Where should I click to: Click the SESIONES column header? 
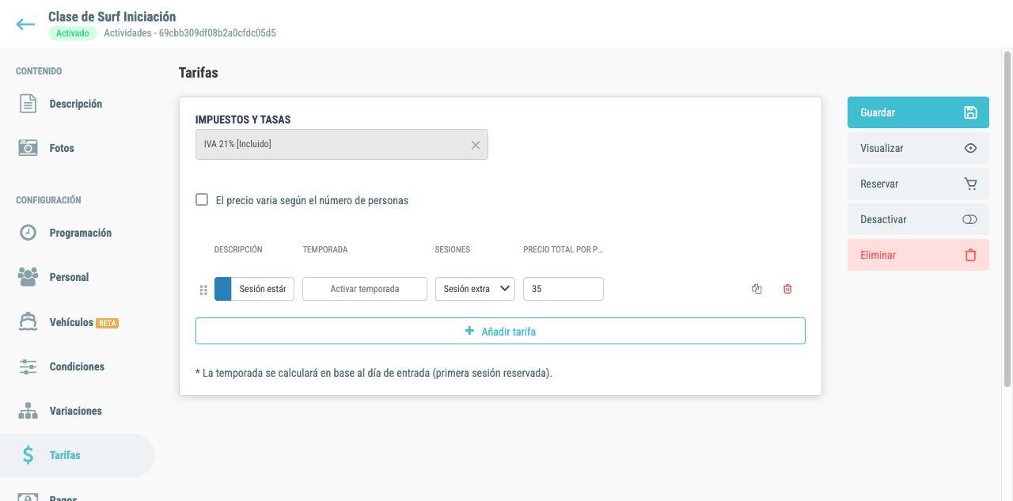click(453, 249)
